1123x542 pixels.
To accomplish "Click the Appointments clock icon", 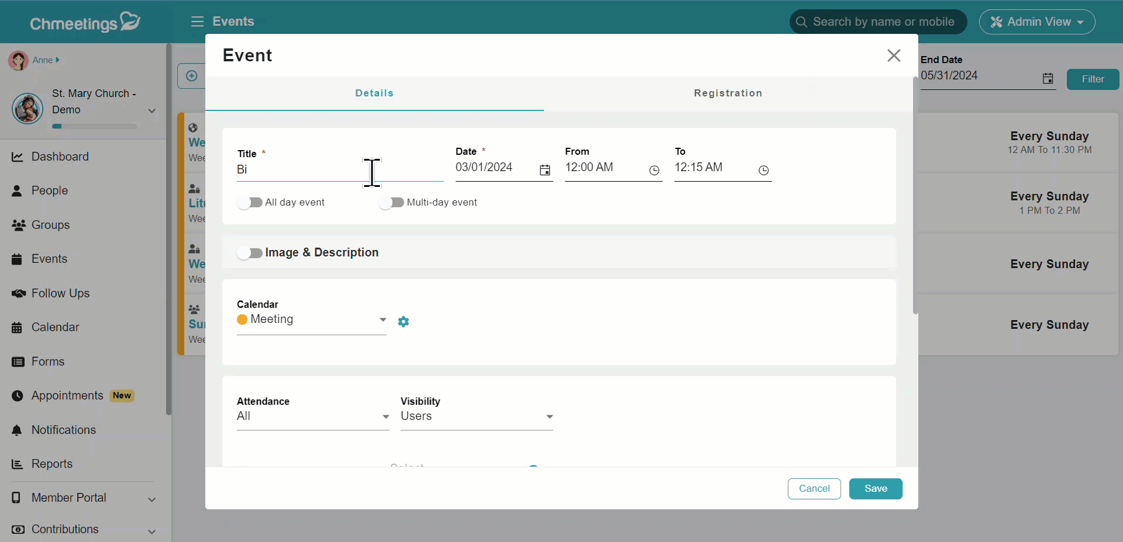I will 18,396.
